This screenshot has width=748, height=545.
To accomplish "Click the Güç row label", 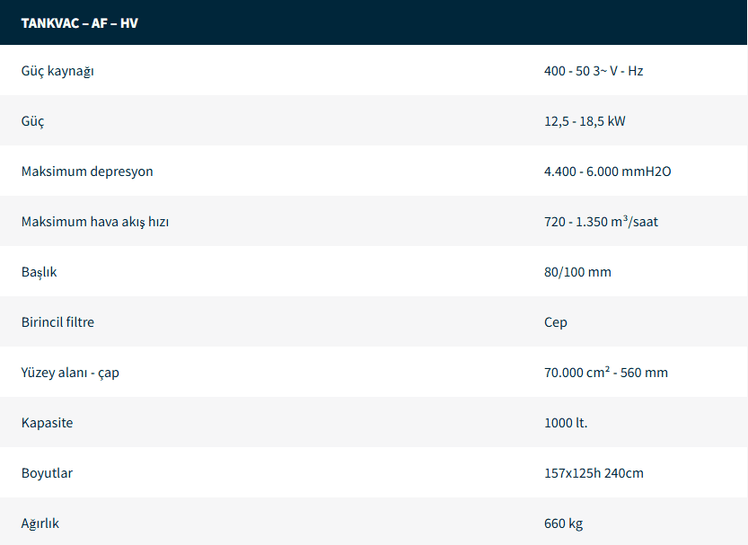I will (32, 121).
